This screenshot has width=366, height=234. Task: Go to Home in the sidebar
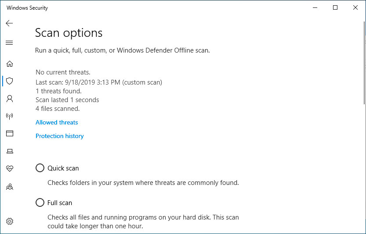pyautogui.click(x=10, y=64)
